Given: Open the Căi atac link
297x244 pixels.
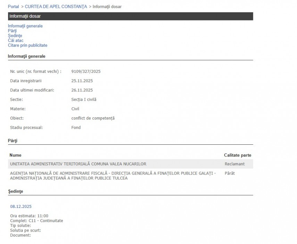Looking at the screenshot, I should (x=16, y=41).
